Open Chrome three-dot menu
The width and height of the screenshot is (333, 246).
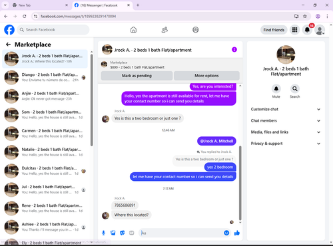[327, 16]
